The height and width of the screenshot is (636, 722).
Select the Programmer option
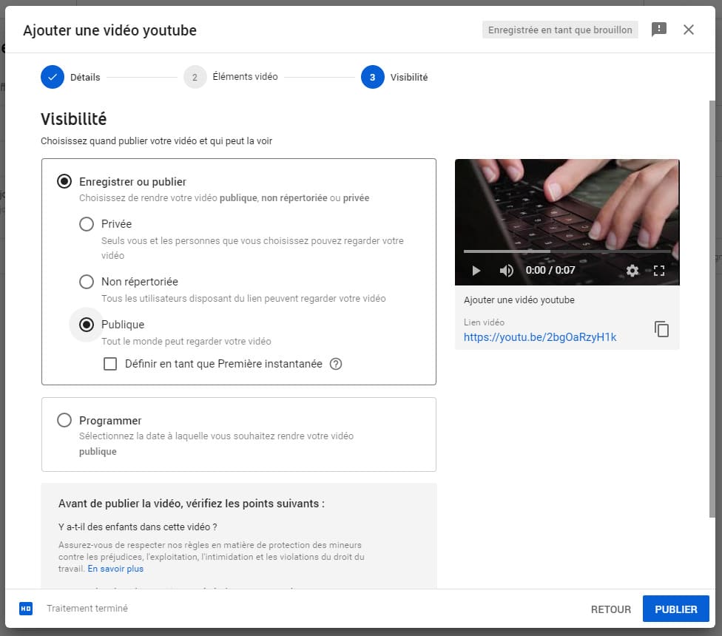tap(64, 420)
